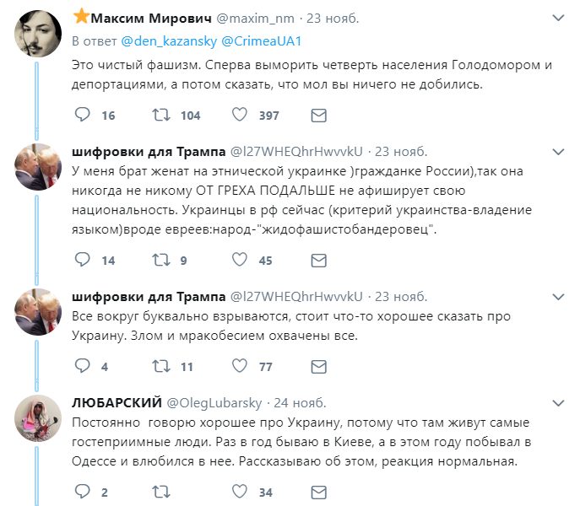Open the @den_kazansky mention link

point(167,40)
